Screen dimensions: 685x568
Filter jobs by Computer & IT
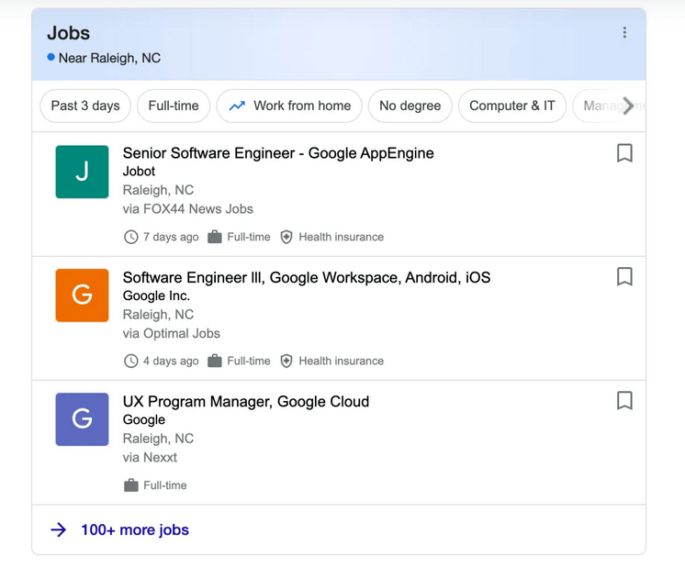tap(512, 106)
